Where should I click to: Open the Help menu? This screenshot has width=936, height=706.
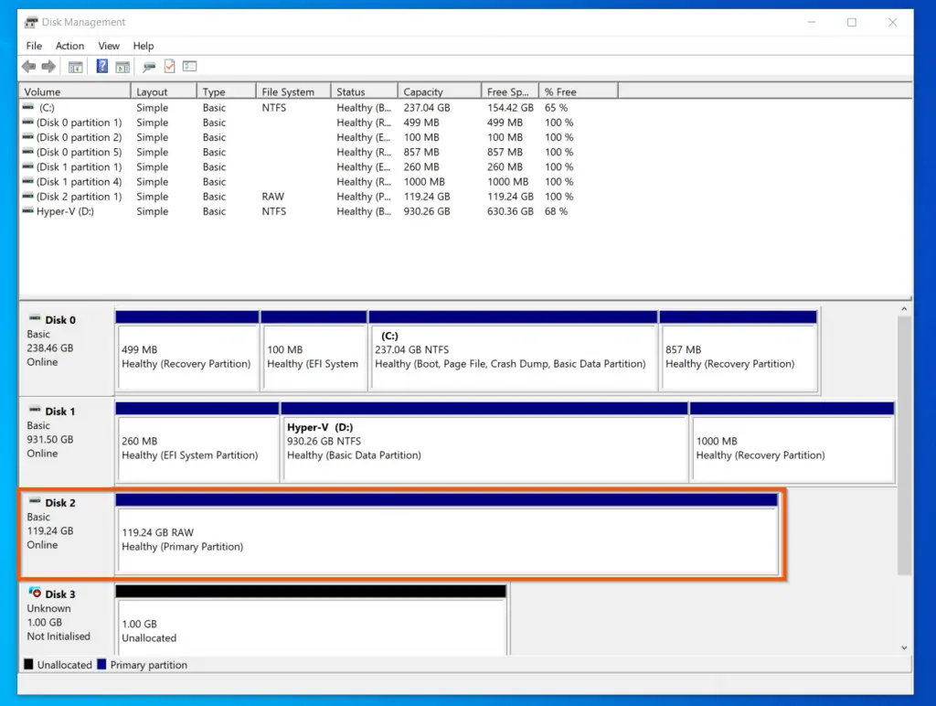pos(144,46)
